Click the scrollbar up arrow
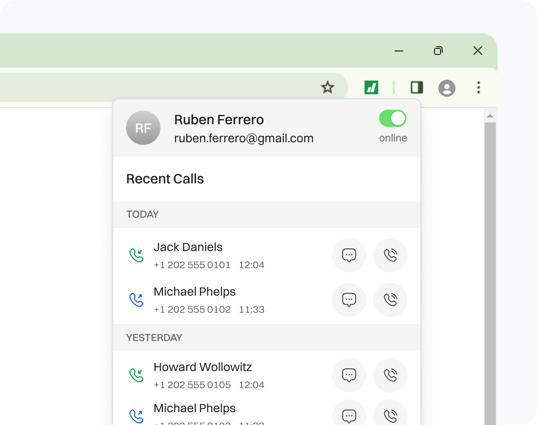This screenshot has height=425, width=537. pos(490,115)
